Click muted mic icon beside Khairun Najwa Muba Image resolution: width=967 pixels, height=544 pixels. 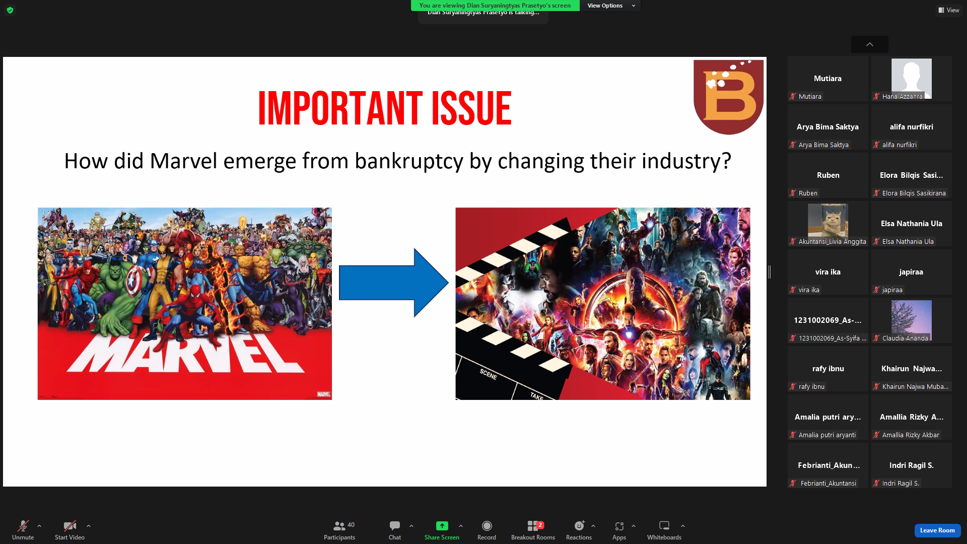876,386
